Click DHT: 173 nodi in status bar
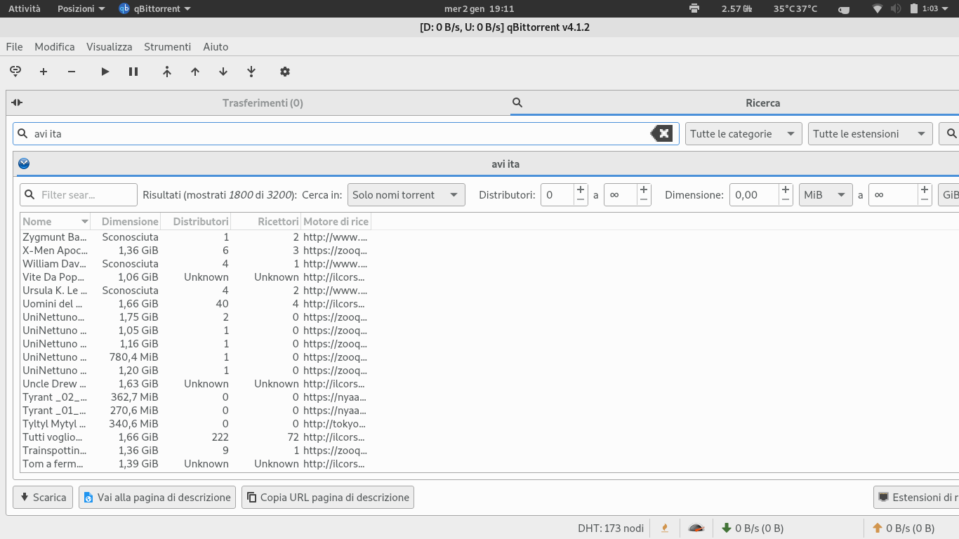This screenshot has width=959, height=539. pyautogui.click(x=611, y=528)
